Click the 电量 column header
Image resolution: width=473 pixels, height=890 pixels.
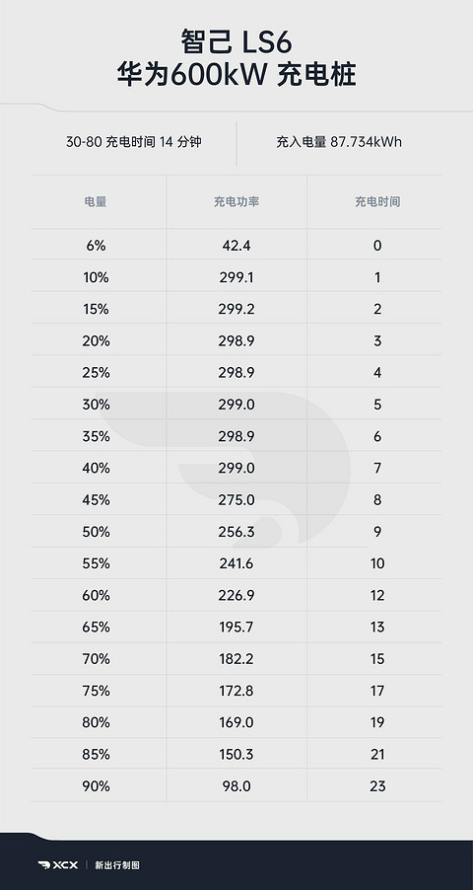(x=96, y=201)
